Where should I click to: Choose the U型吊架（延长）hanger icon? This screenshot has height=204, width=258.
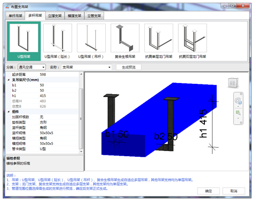click(x=58, y=38)
